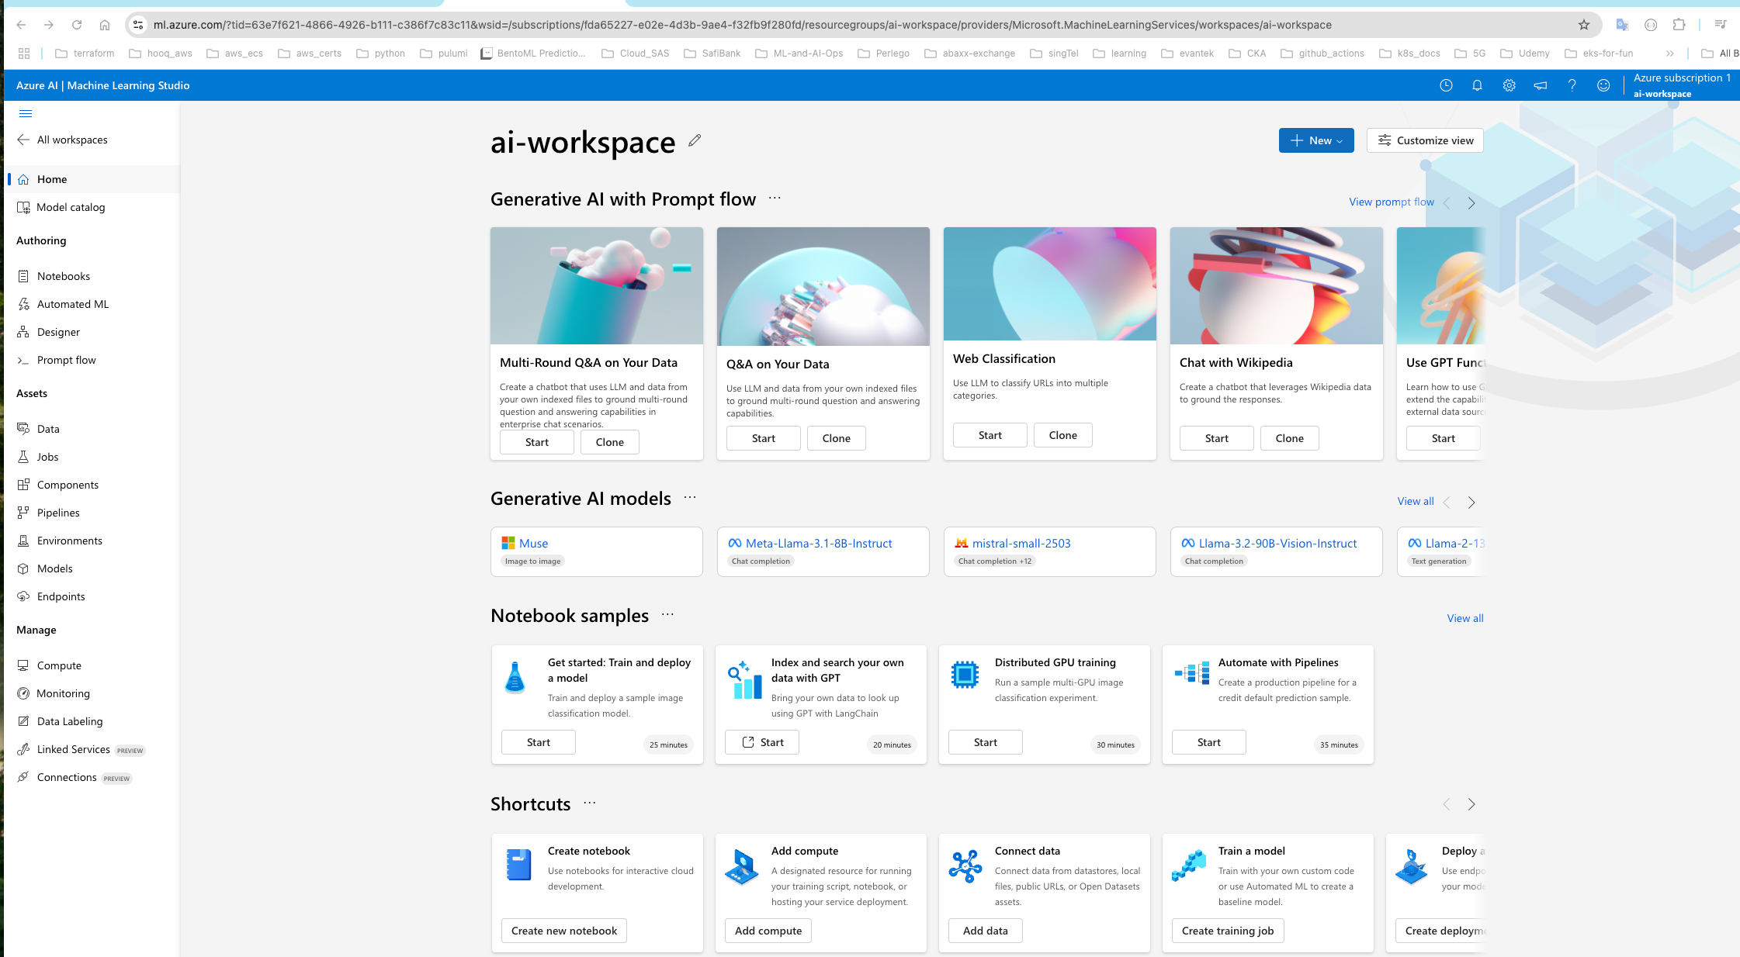Viewport: 1740px width, 957px height.
Task: Open Model catalog in the sidebar
Action: [92, 207]
